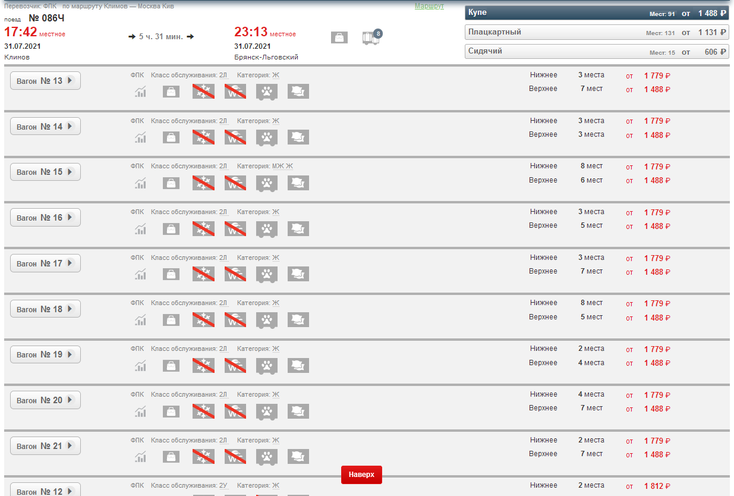Click the pets allowed paw icon in wagon 16
The width and height of the screenshot is (734, 496).
[267, 229]
